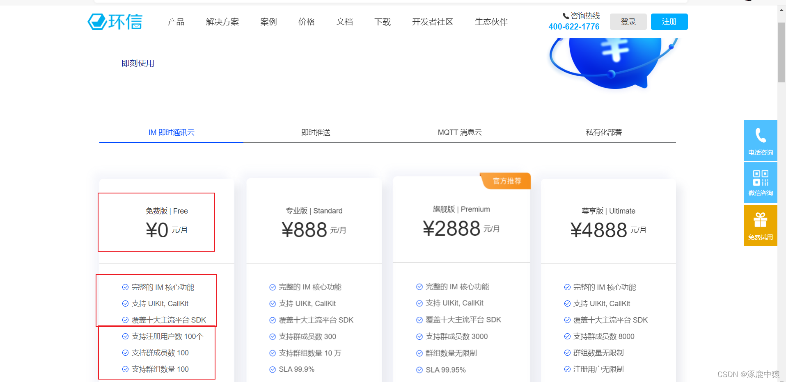Viewport: 786px width, 382px height.
Task: Click check icon beside 支持群成员数 300
Action: tap(273, 337)
